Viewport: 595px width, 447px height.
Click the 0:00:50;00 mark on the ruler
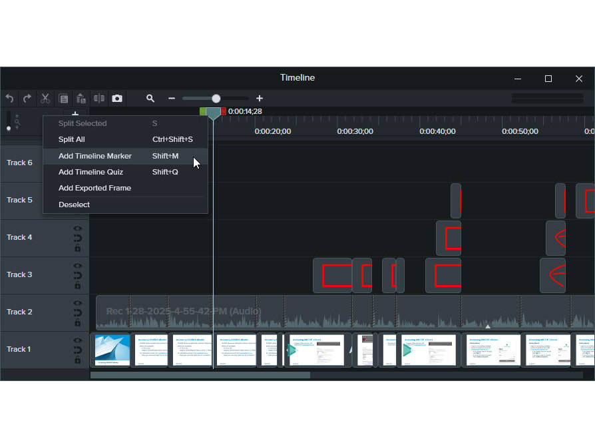[520, 131]
